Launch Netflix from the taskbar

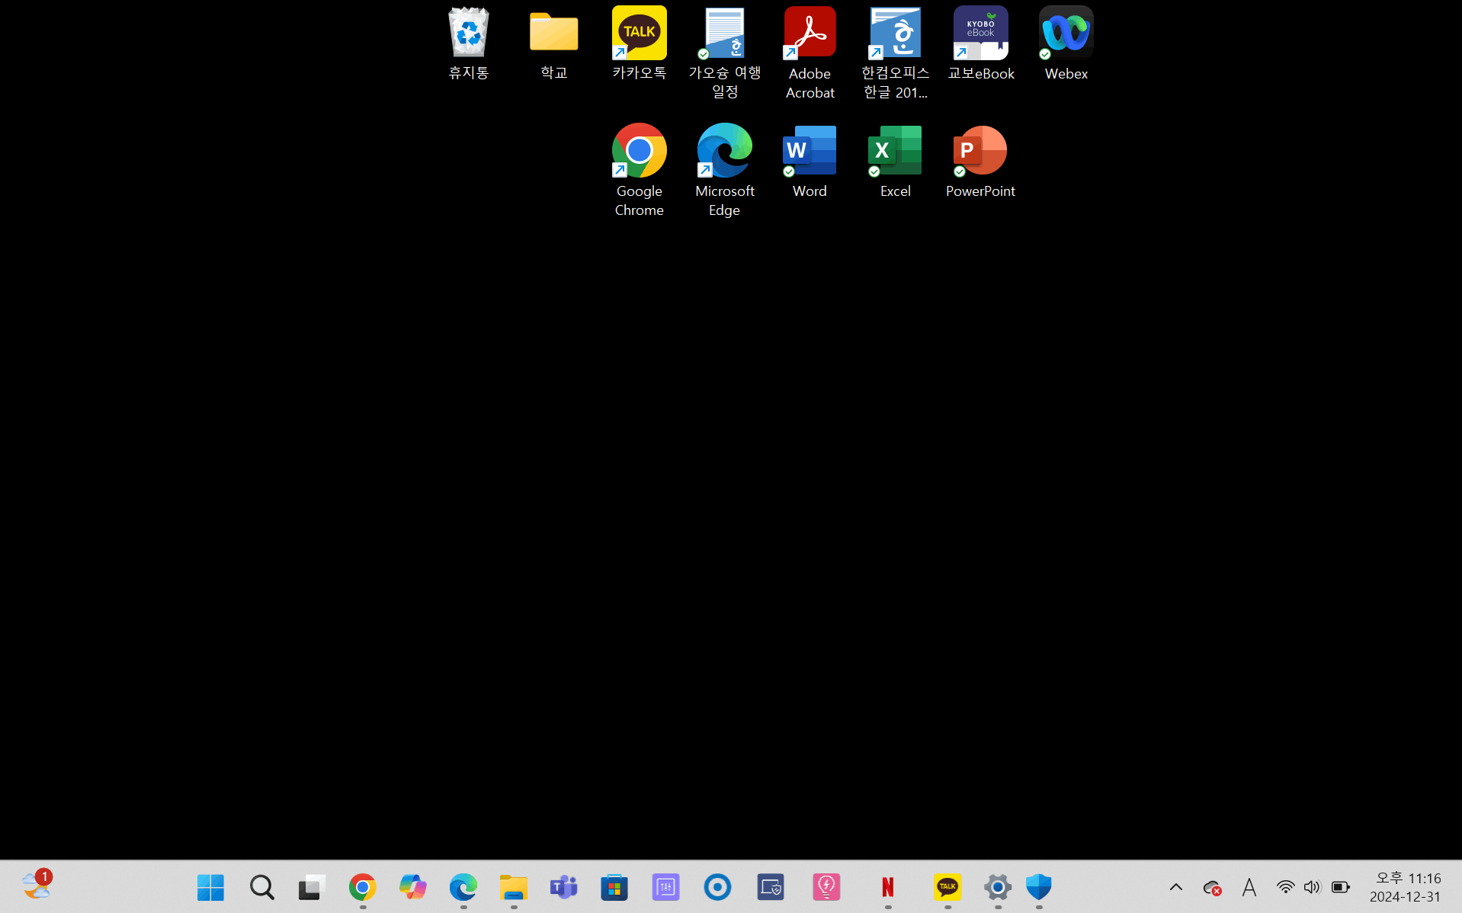[x=887, y=887]
